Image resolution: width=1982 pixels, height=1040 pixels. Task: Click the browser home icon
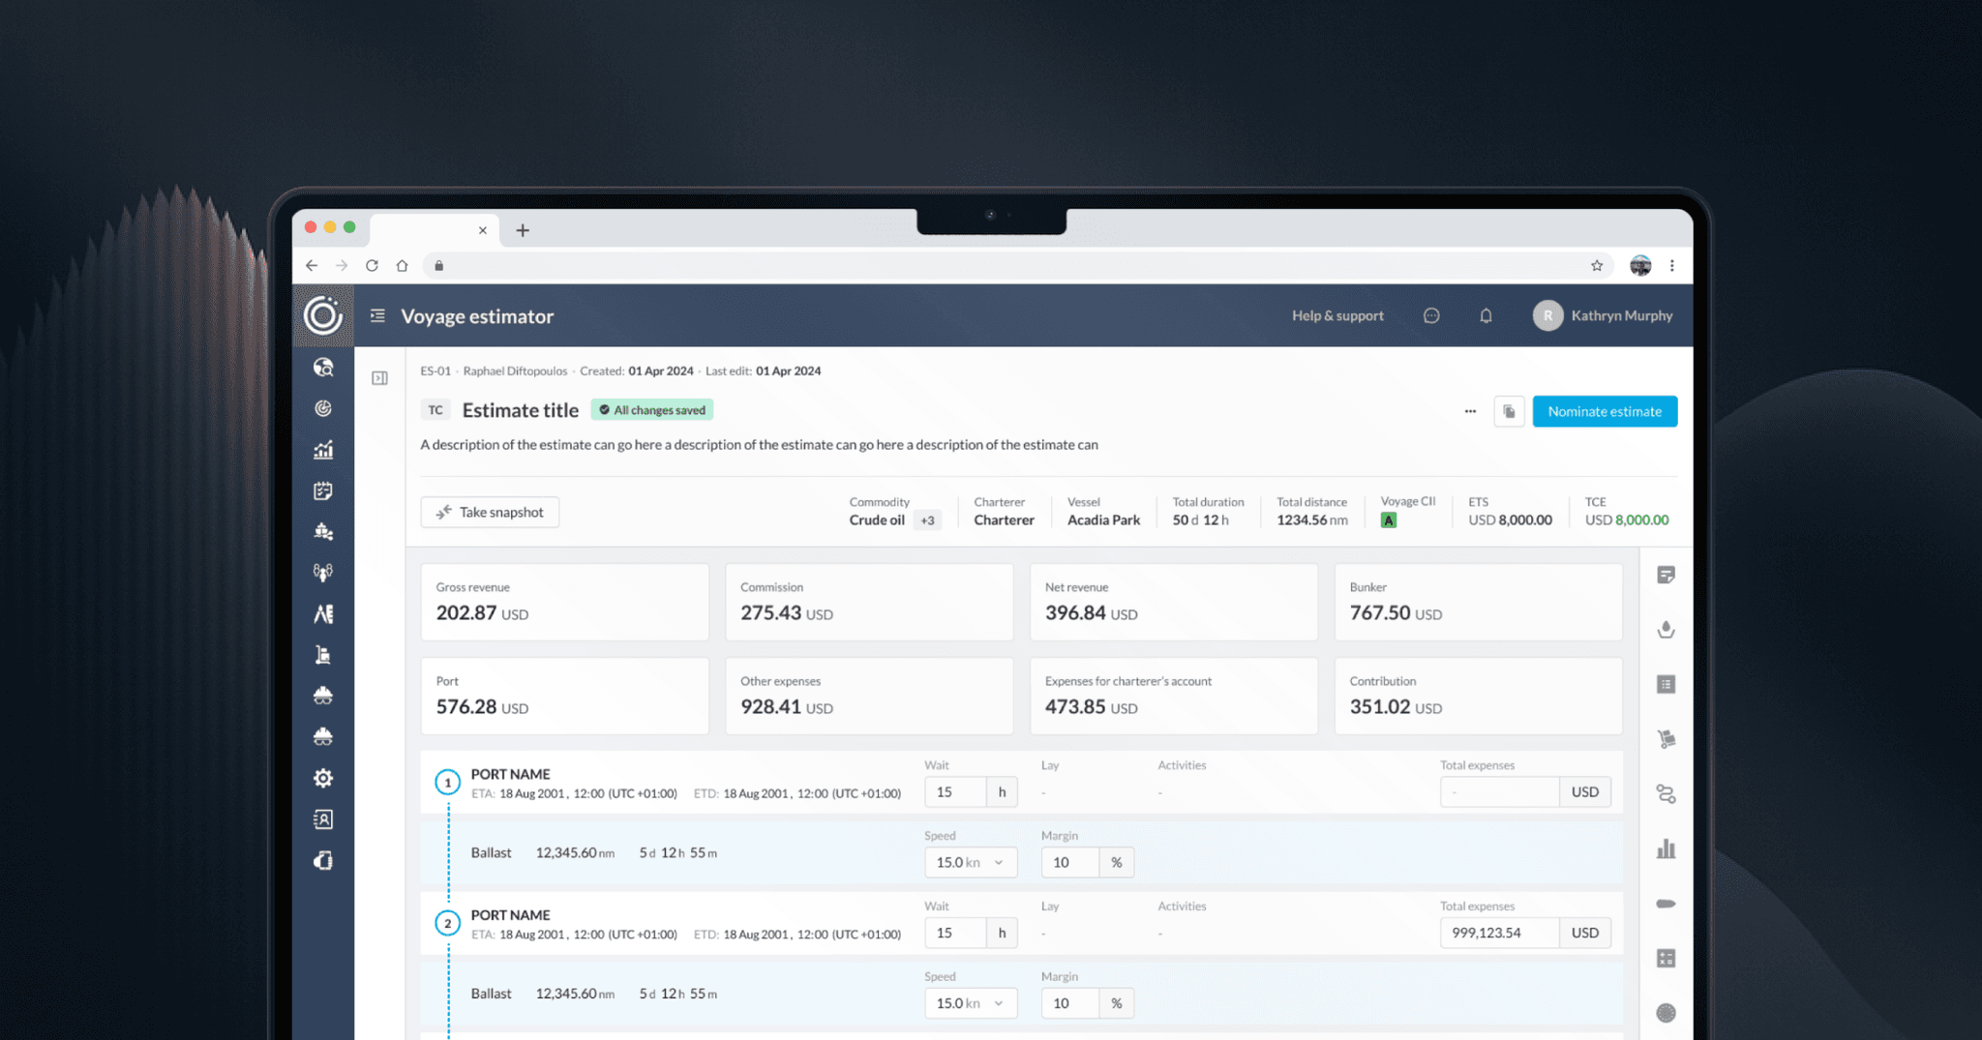click(x=402, y=265)
